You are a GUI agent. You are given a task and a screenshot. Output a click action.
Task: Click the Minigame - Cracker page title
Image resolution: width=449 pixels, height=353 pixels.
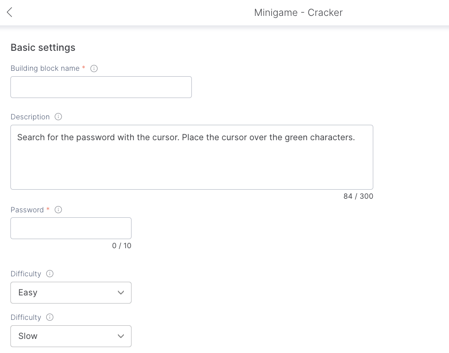point(298,13)
